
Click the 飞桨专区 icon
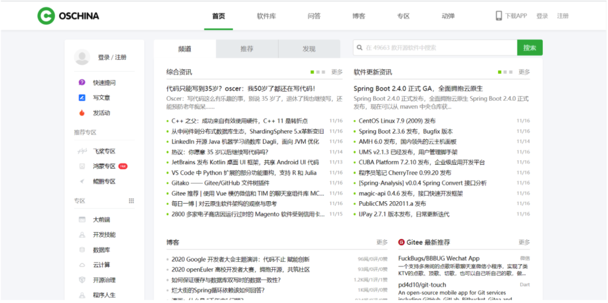tap(82, 151)
